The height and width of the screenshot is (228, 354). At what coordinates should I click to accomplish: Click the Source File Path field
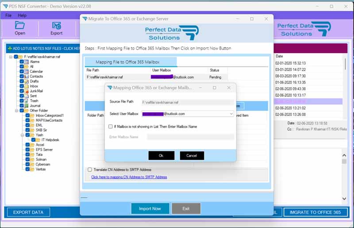(188, 102)
